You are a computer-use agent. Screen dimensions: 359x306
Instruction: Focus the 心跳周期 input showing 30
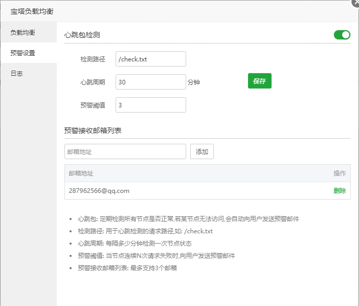click(x=150, y=82)
